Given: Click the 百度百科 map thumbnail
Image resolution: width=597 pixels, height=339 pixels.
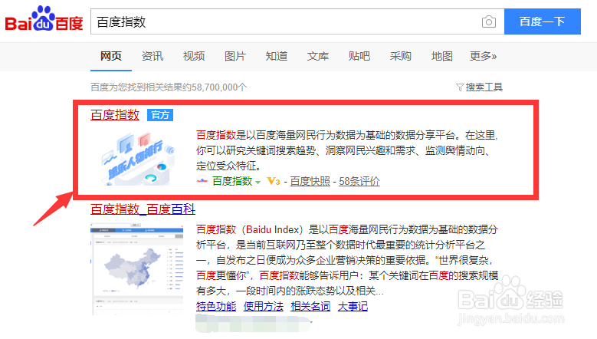Looking at the screenshot, I should tap(136, 269).
